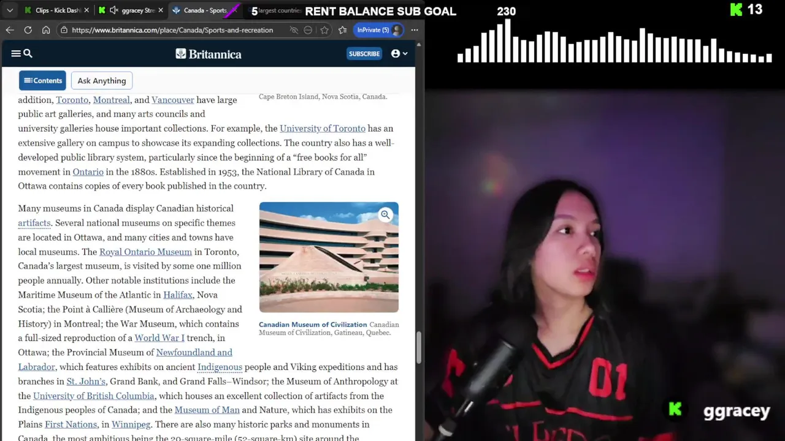Open the article Contents panel

click(x=42, y=80)
